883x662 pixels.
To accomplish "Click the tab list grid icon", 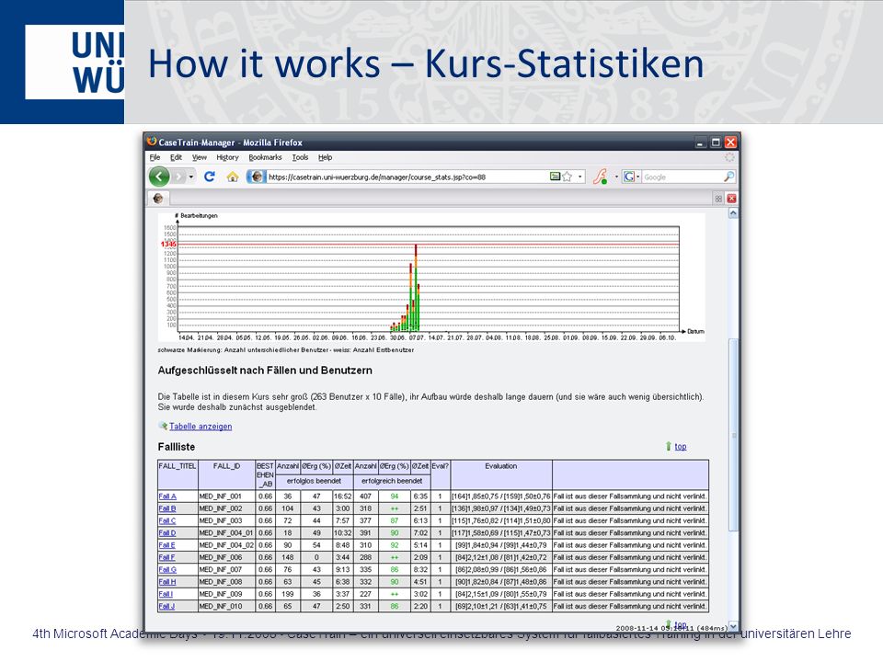I will (x=718, y=199).
